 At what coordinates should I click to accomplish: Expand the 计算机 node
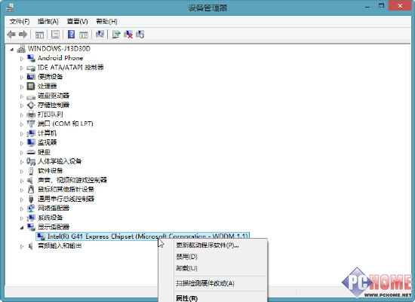[x=22, y=134]
